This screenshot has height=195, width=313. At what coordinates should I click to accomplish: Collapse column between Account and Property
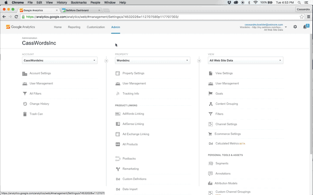pyautogui.click(x=106, y=61)
